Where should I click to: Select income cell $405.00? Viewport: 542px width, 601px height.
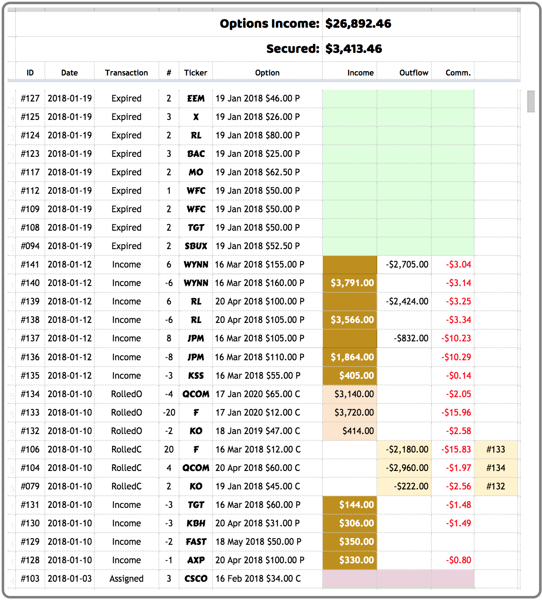point(350,376)
